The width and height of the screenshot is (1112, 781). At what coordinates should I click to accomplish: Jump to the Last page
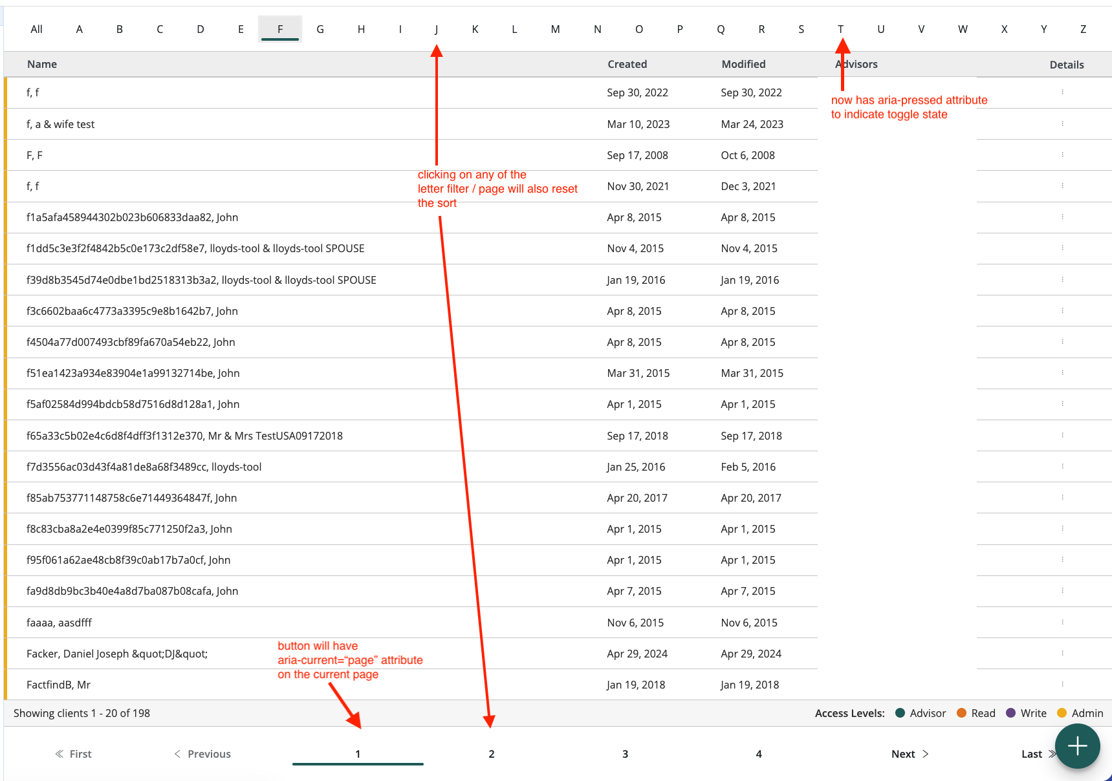(x=1037, y=754)
